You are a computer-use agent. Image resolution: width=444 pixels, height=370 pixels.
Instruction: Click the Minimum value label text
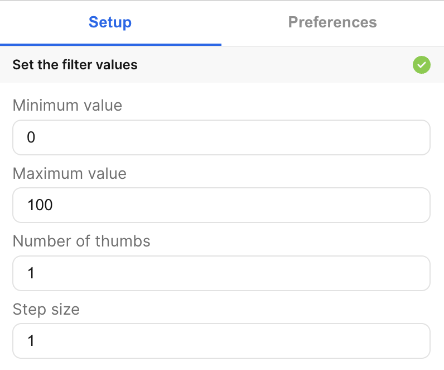[67, 105]
